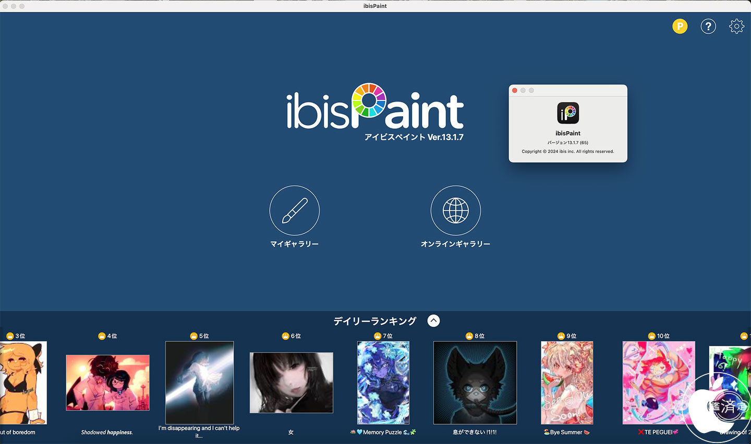Click the "I'm disappearing and I can't help it..." caption
Screen dimensions: 751x444
[x=199, y=432]
